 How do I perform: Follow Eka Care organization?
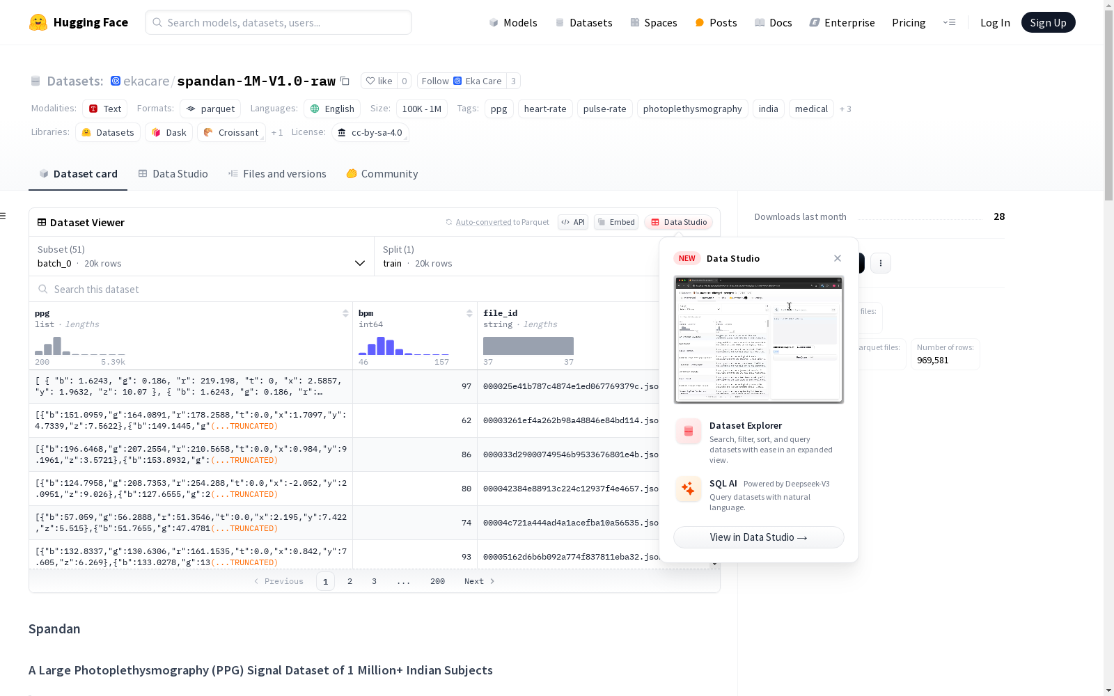462,81
